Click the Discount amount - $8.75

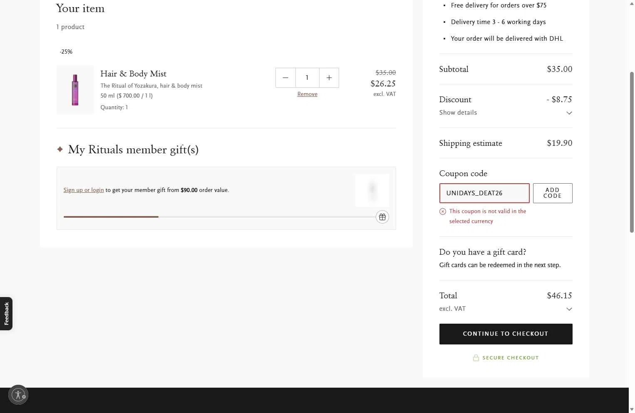click(x=559, y=100)
